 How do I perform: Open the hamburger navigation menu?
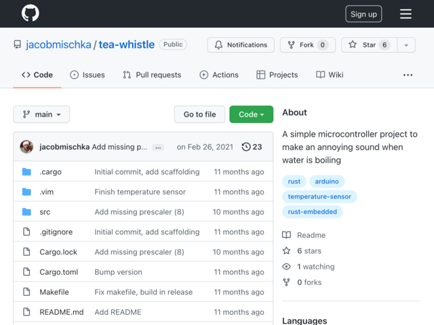click(406, 14)
